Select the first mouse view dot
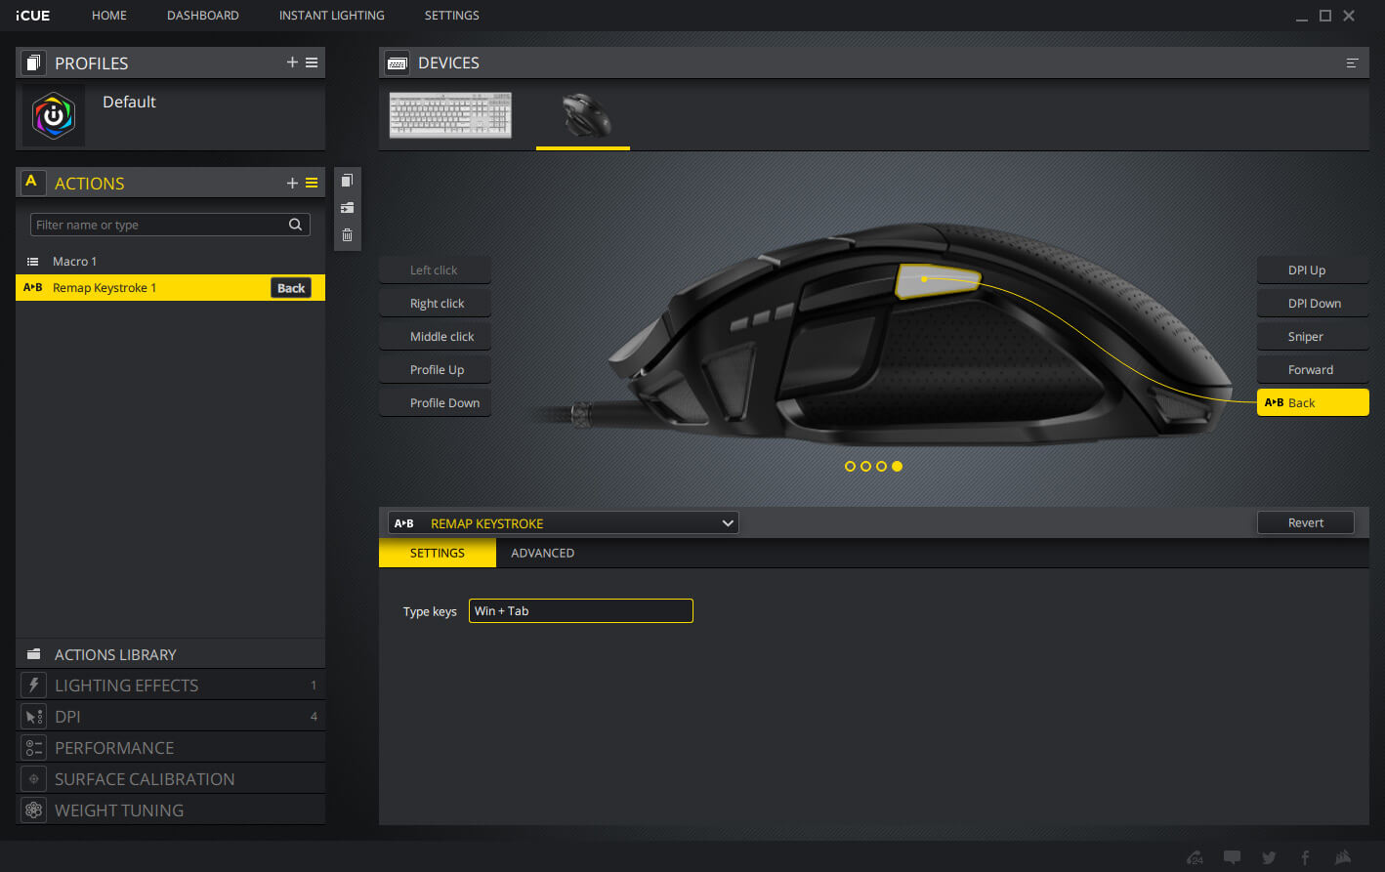 [x=850, y=467]
